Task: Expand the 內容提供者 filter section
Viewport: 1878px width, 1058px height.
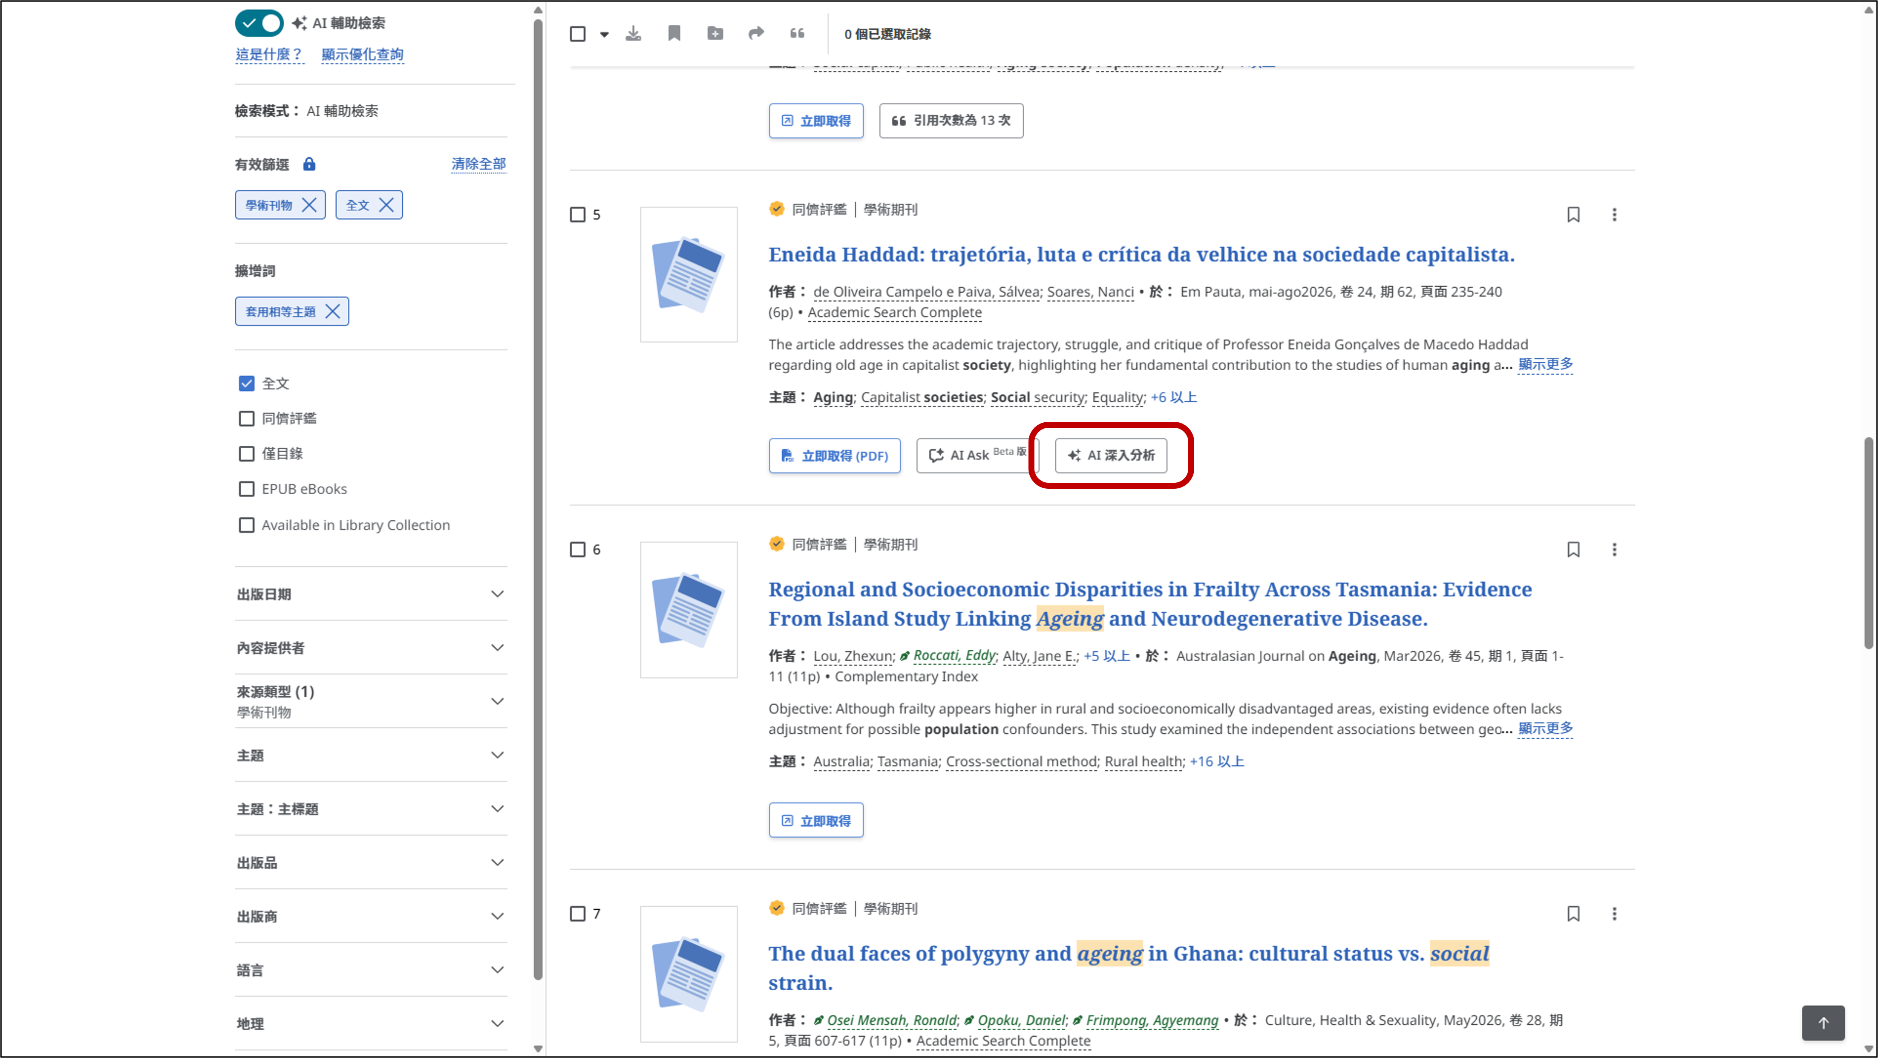Action: [371, 648]
